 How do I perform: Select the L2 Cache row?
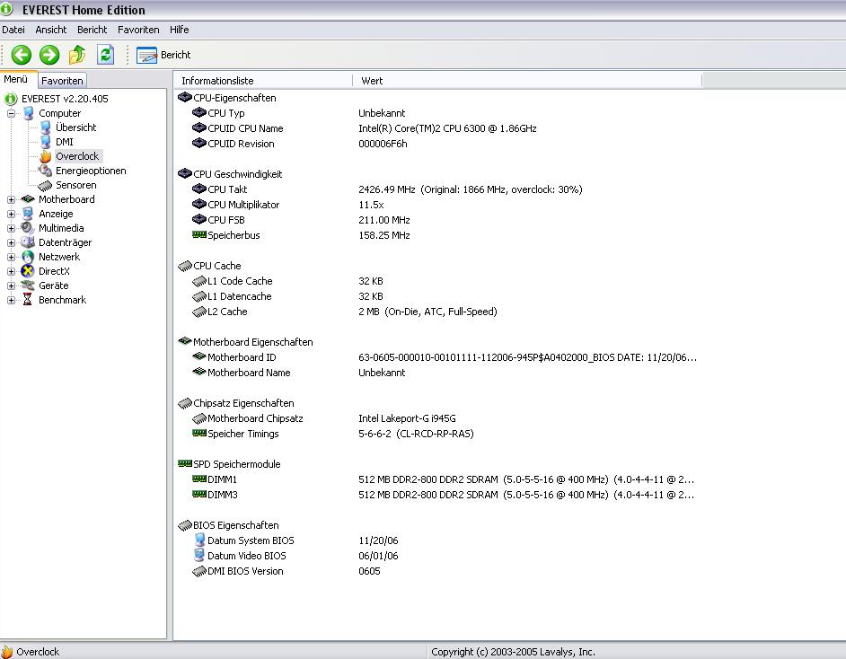tap(437, 312)
